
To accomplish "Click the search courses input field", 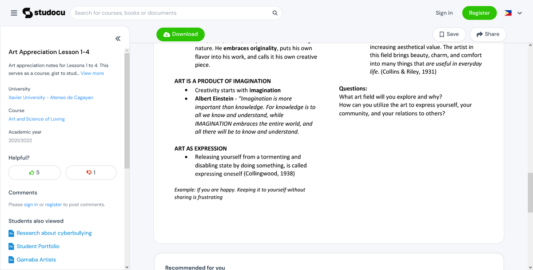I will [171, 13].
